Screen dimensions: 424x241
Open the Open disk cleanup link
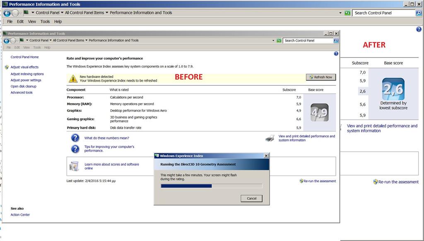tap(24, 86)
